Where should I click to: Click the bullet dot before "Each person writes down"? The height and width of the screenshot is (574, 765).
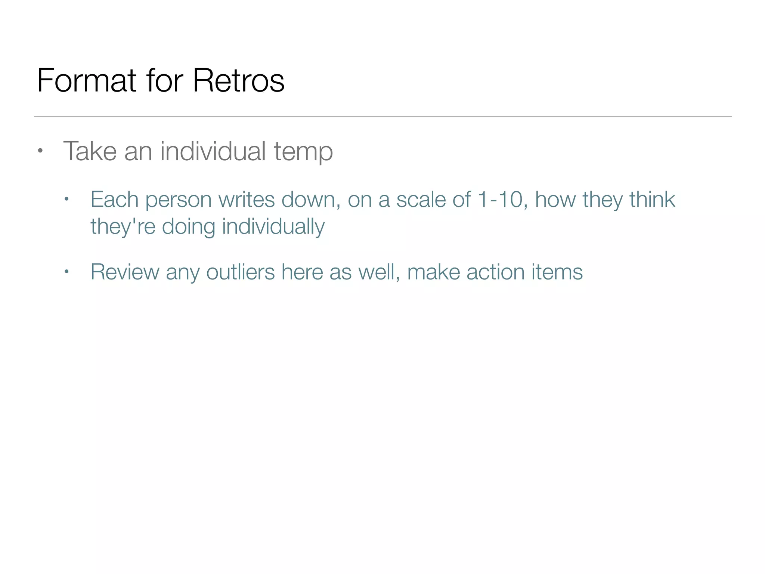pos(66,199)
